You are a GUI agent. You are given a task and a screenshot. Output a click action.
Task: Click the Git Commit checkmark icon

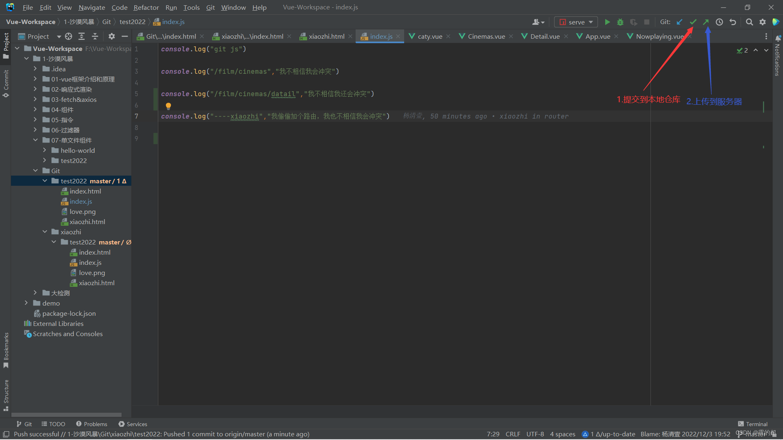(693, 22)
